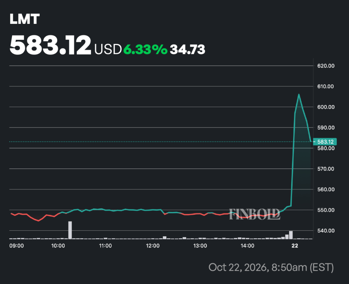Click the tall volume bar after 10:00
Screen dimensions: 349x284
(70, 230)
